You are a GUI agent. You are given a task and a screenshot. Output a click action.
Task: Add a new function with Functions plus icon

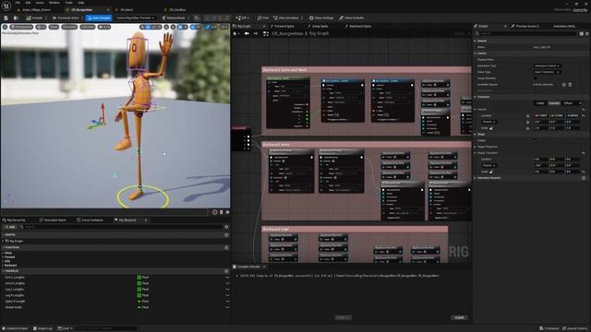[x=226, y=248]
